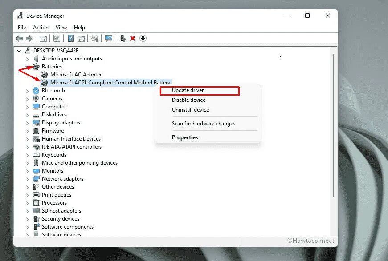Open the Help menu
This screenshot has height=261, width=388.
click(79, 28)
